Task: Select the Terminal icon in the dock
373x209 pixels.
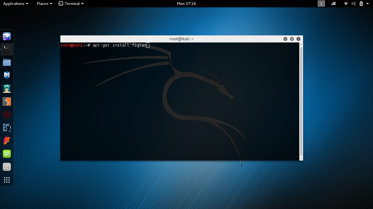Action: (x=7, y=49)
